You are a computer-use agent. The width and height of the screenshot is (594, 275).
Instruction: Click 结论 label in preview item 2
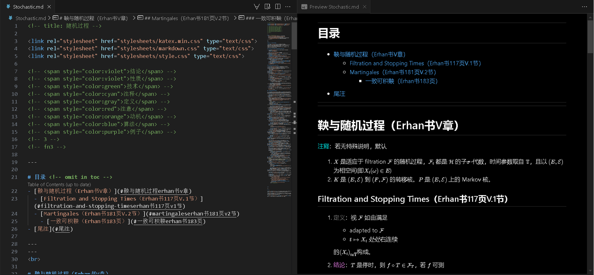[x=339, y=265]
